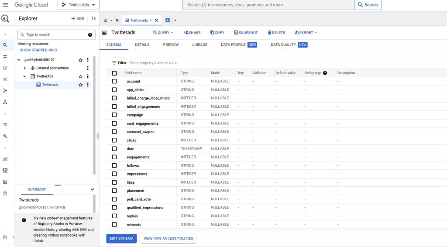
Task: Check the billed_engagements field checkbox
Action: pyautogui.click(x=114, y=106)
